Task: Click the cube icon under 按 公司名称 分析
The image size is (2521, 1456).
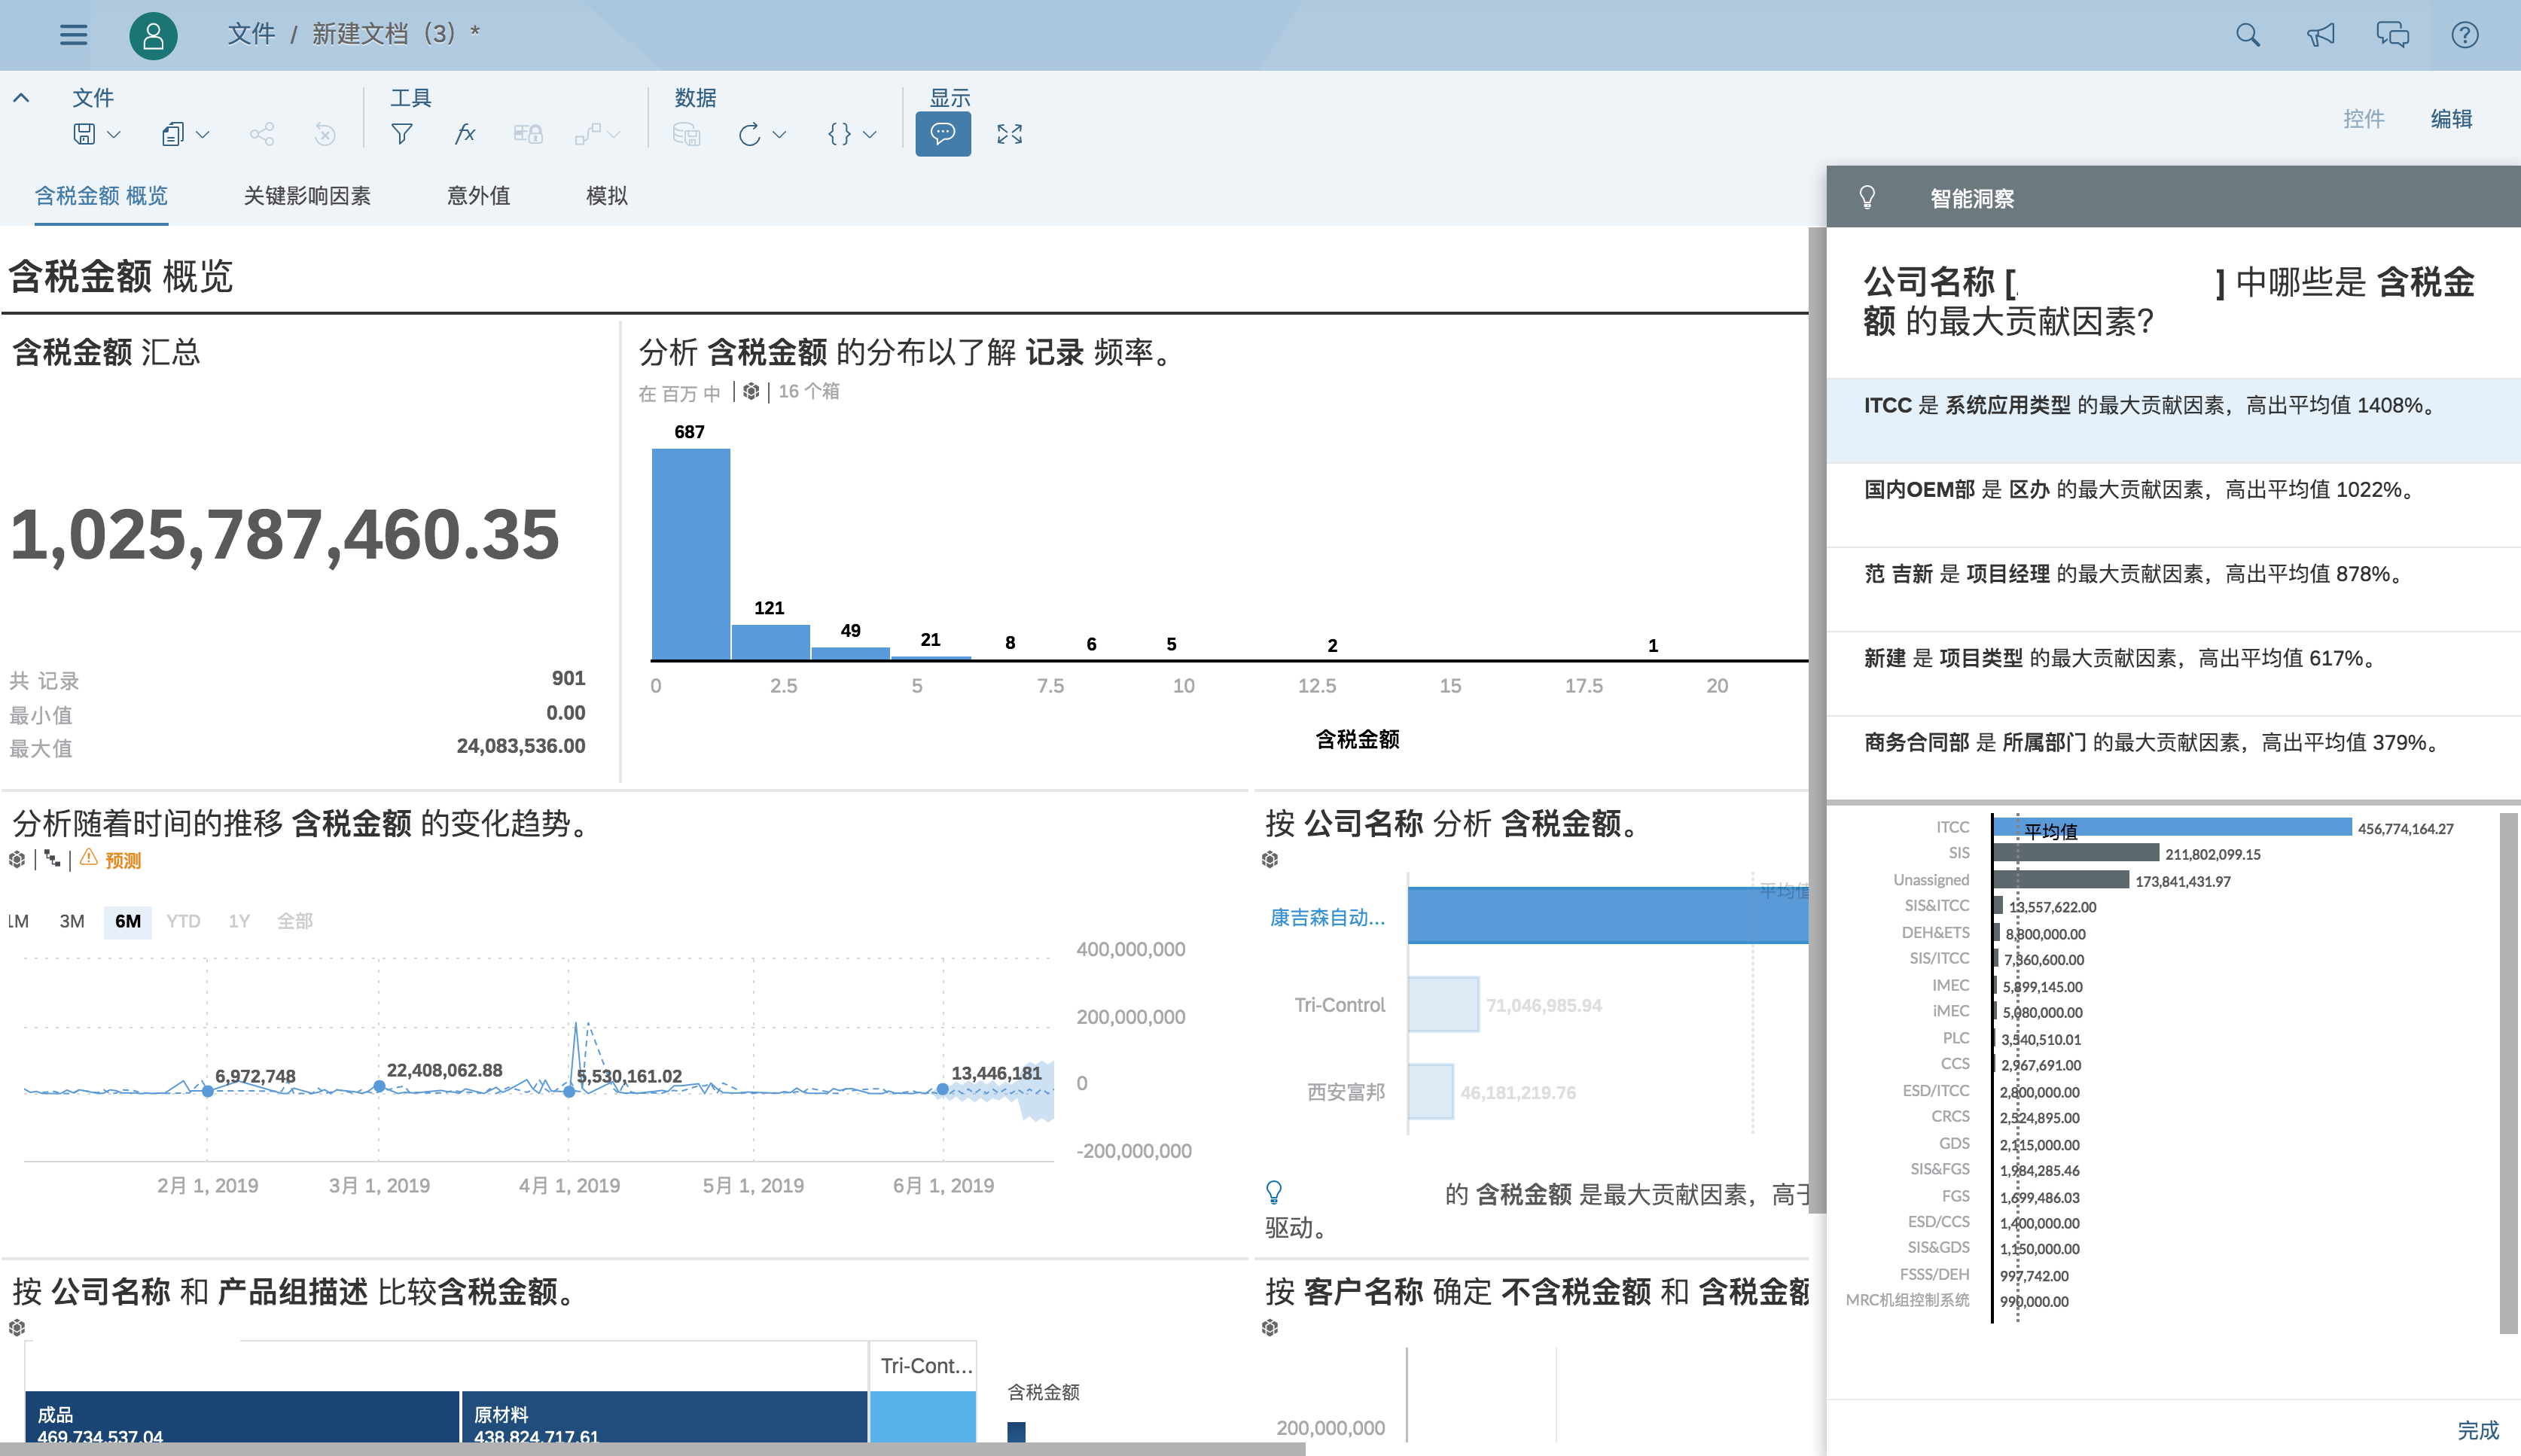Action: [1270, 859]
